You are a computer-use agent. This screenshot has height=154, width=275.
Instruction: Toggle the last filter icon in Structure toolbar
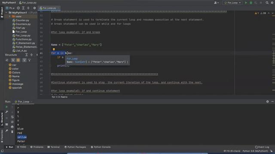(29, 60)
